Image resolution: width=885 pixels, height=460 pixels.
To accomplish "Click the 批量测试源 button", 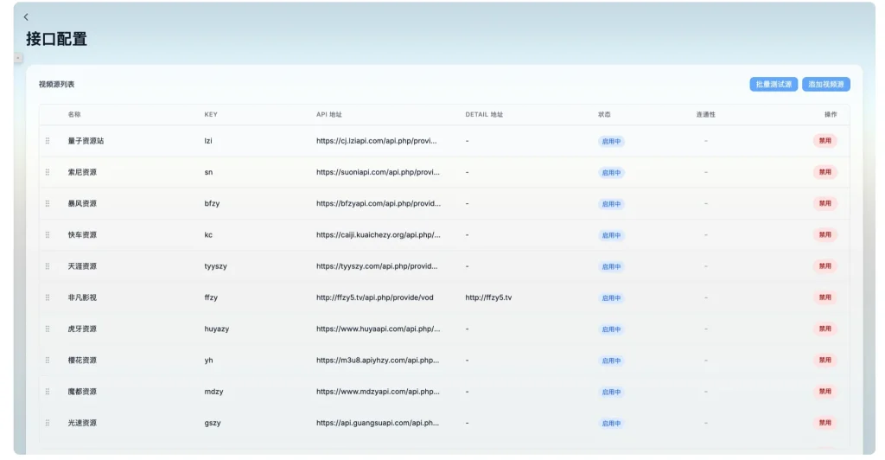I will (x=774, y=84).
